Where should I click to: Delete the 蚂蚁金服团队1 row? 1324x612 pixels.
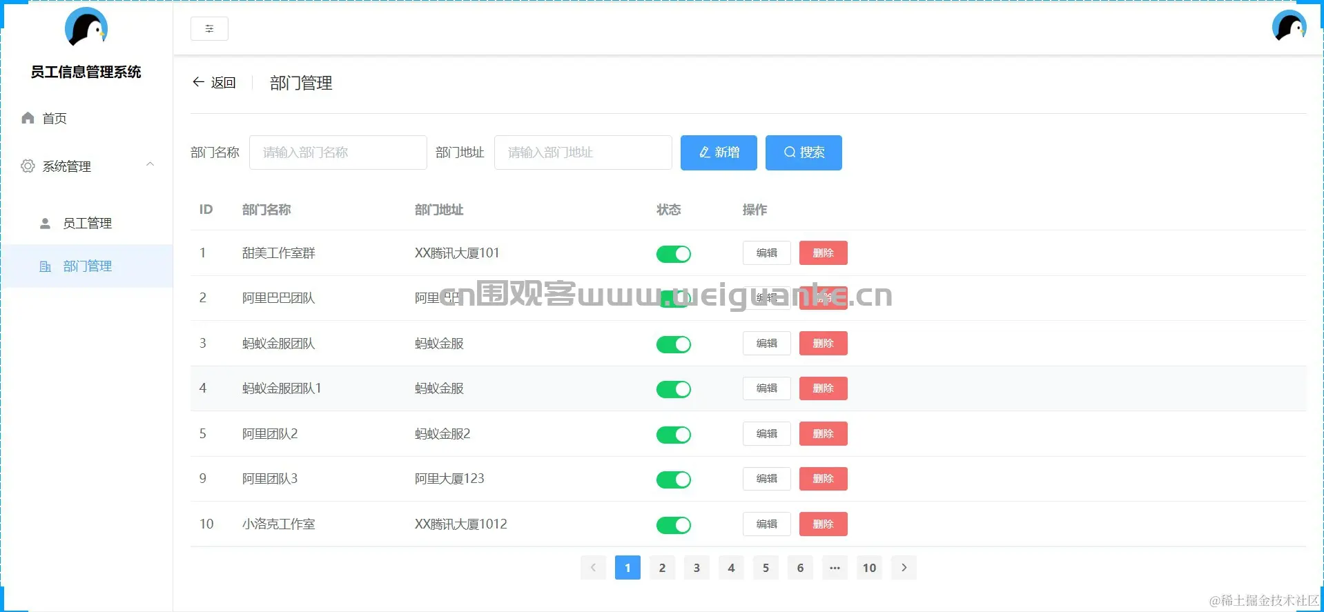pos(824,388)
